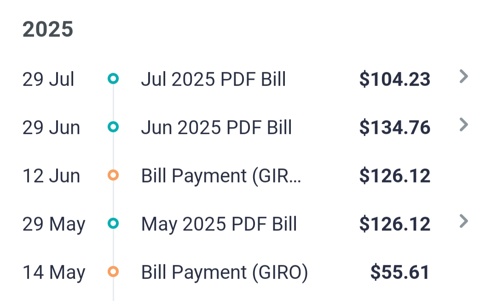Expand the May 2025 bill chevron arrow
The image size is (497, 301).
tap(464, 221)
